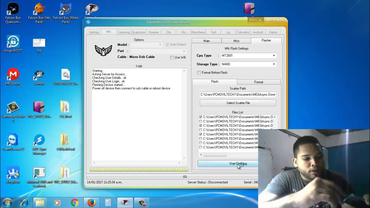Launch MEGAsync from desktop
The height and width of the screenshot is (208, 370).
pyautogui.click(x=13, y=77)
